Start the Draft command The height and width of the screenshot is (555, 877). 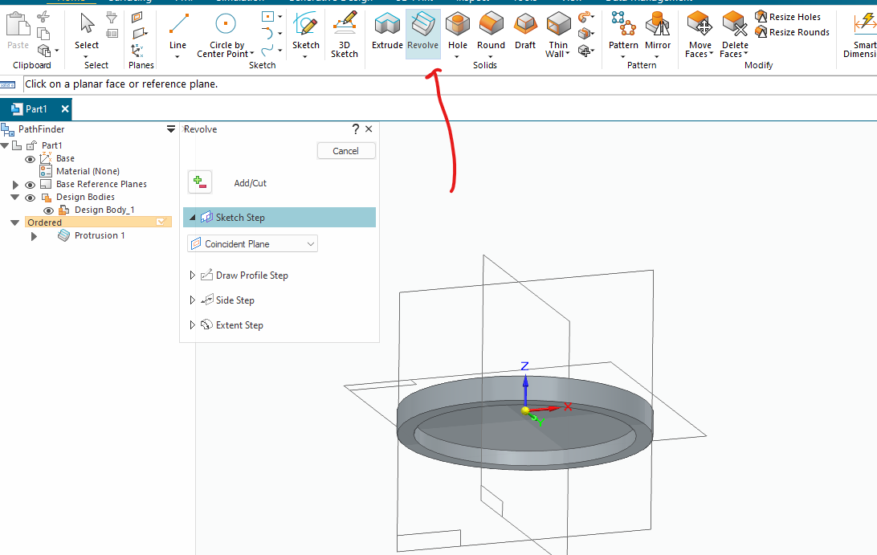coord(525,31)
